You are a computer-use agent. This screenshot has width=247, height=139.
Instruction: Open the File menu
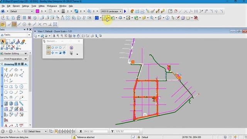pos(3,6)
